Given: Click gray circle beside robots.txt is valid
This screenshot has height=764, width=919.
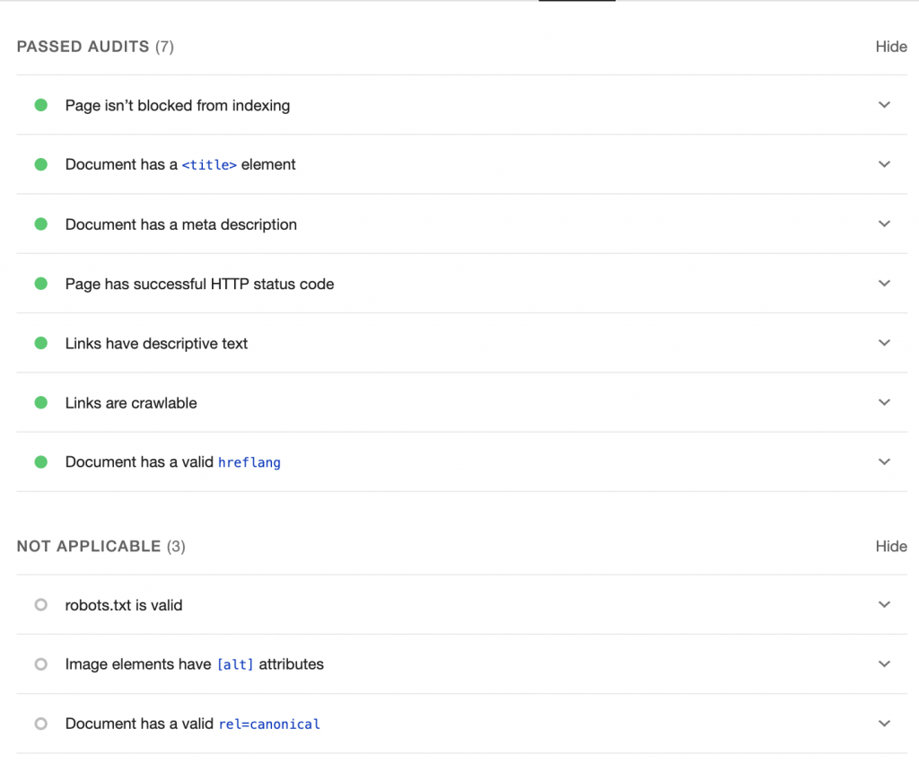Looking at the screenshot, I should pyautogui.click(x=40, y=605).
